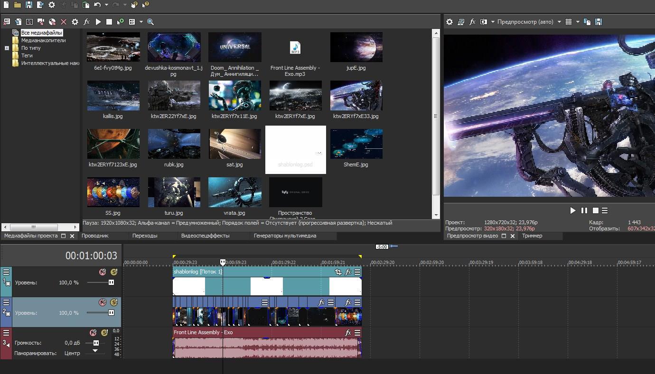The width and height of the screenshot is (655, 374).
Task: Open the undo history dropdown arrow
Action: [106, 5]
